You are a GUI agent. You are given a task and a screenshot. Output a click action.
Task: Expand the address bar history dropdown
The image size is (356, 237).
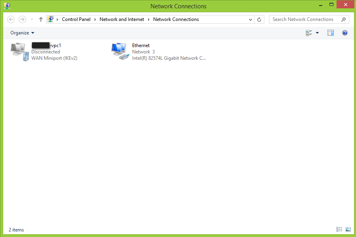point(250,19)
